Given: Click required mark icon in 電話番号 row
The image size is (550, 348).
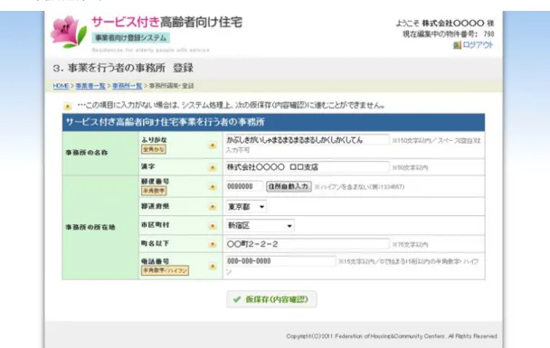Looking at the screenshot, I should click(213, 267).
